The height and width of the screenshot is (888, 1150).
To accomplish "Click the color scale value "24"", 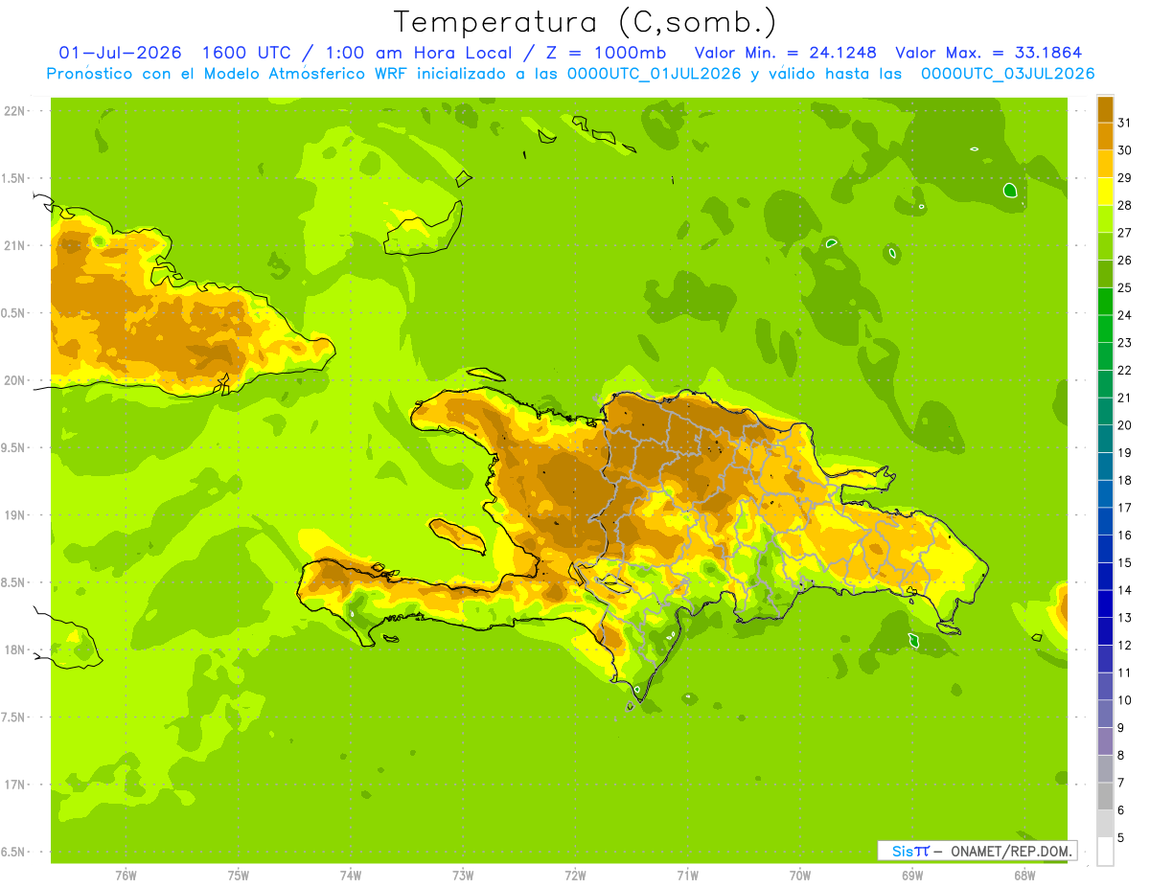I will (x=1124, y=315).
